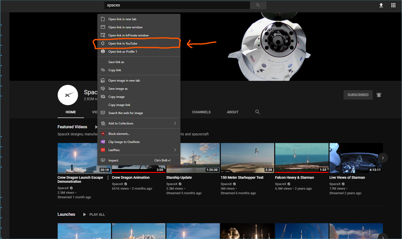Click the notification bell next to Subscribed
Image resolution: width=402 pixels, height=239 pixels.
tap(379, 95)
